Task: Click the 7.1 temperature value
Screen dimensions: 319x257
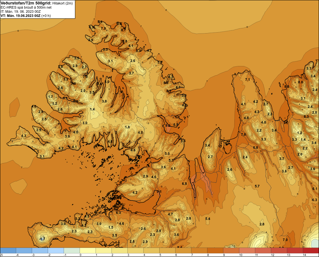Action: click(248, 79)
